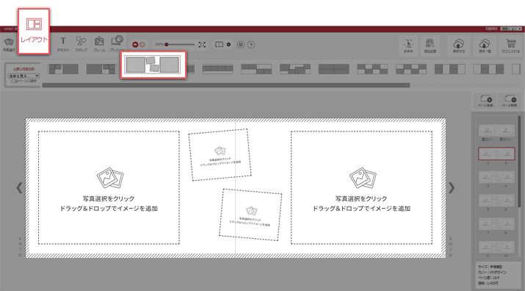Open the フレーム frame tool
This screenshot has height=291, width=525.
99,44
